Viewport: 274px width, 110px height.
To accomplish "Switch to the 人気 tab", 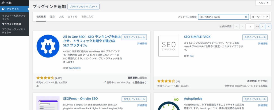I will [61, 17].
